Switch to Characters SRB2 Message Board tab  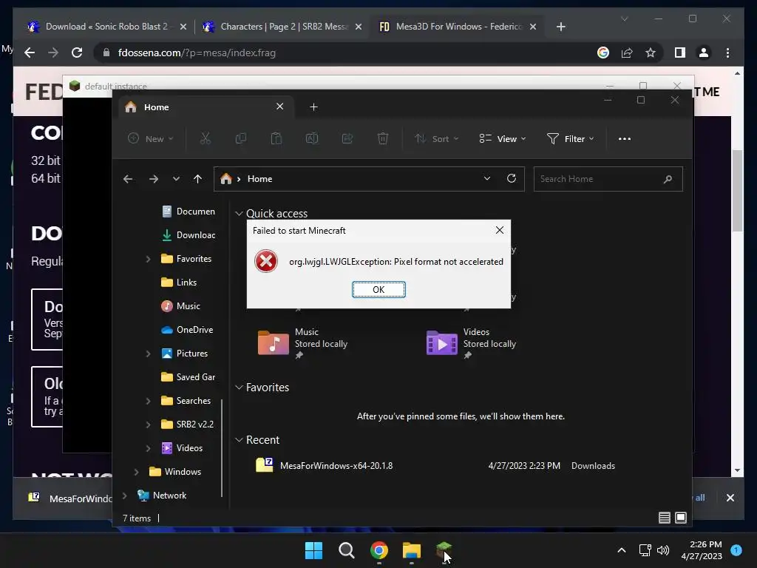click(282, 27)
